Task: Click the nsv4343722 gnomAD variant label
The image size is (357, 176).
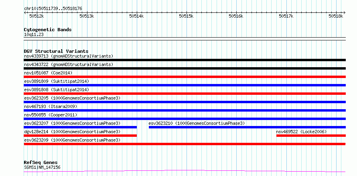Action: (x=69, y=64)
